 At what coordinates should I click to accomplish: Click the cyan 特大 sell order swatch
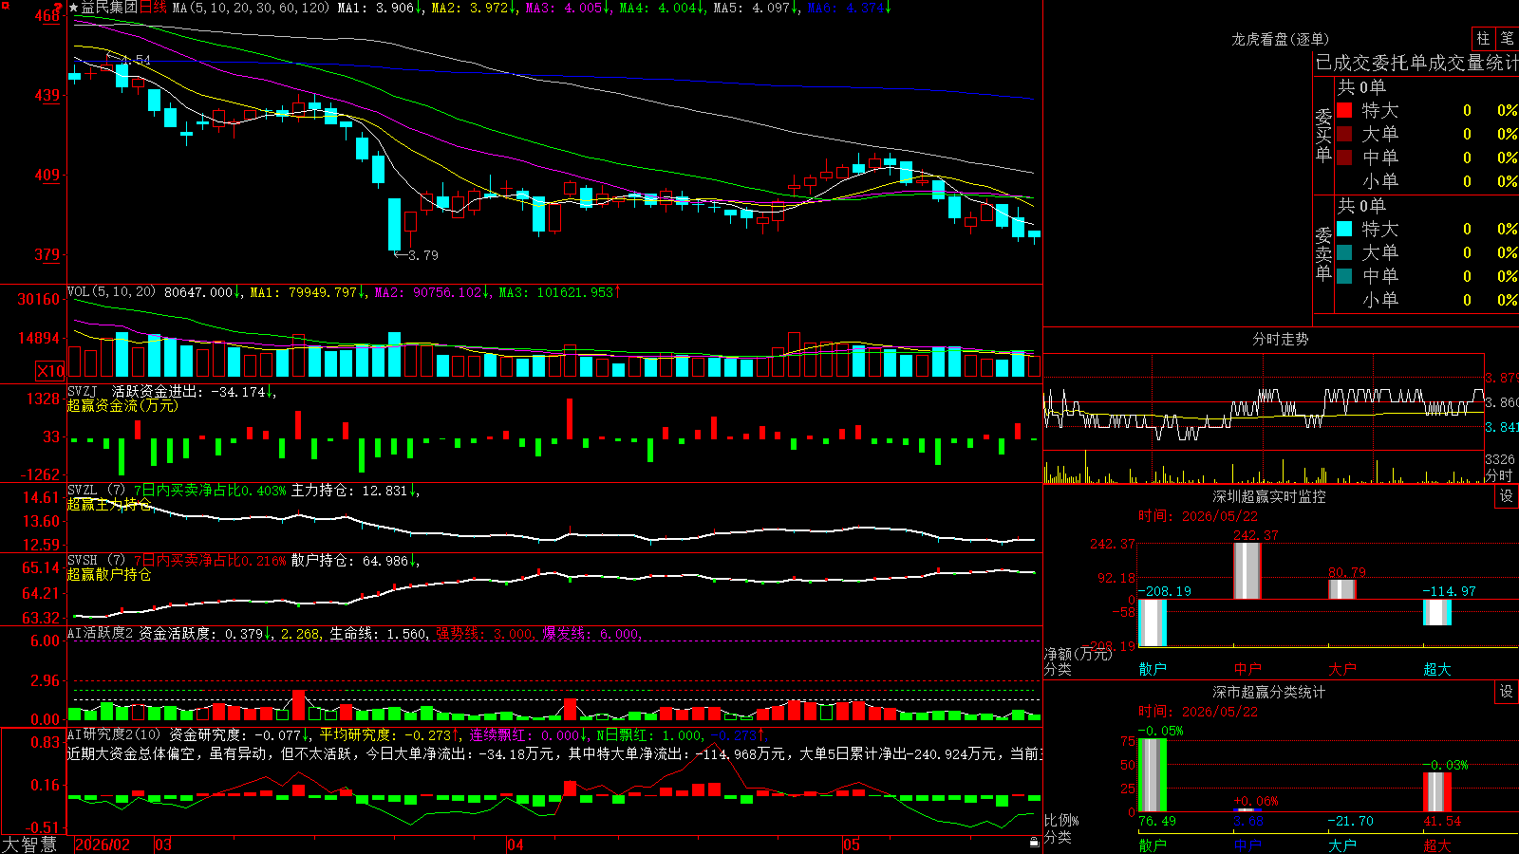[1344, 229]
